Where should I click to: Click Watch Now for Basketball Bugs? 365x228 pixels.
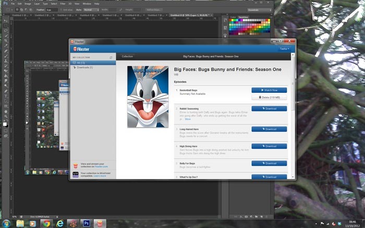click(269, 90)
